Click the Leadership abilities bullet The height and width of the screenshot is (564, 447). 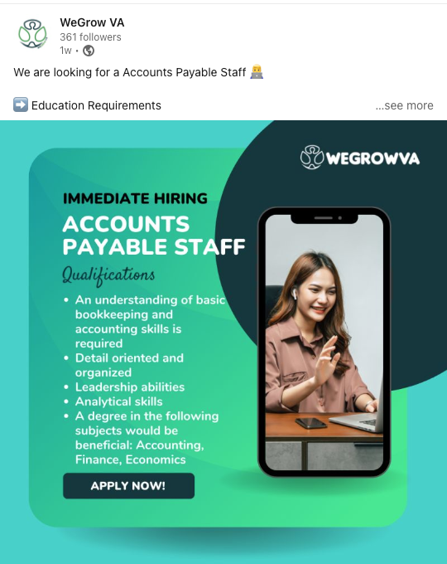point(130,387)
